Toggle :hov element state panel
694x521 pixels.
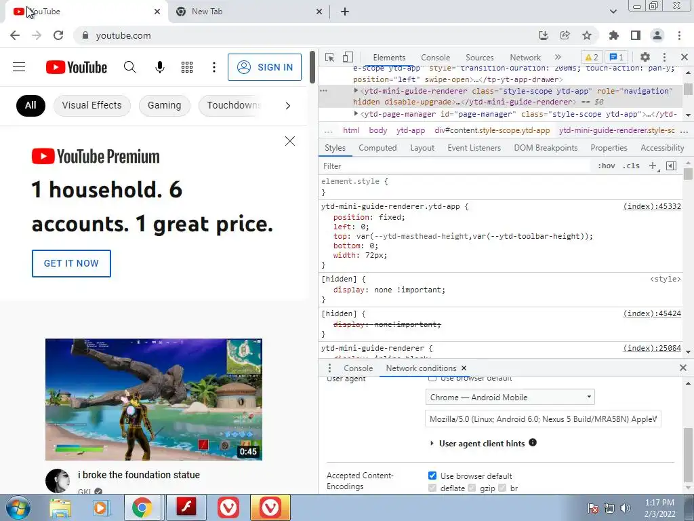pos(607,166)
